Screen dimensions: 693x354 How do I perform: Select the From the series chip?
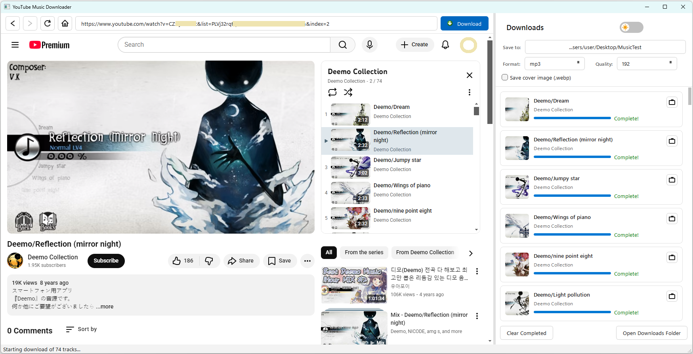(x=364, y=252)
